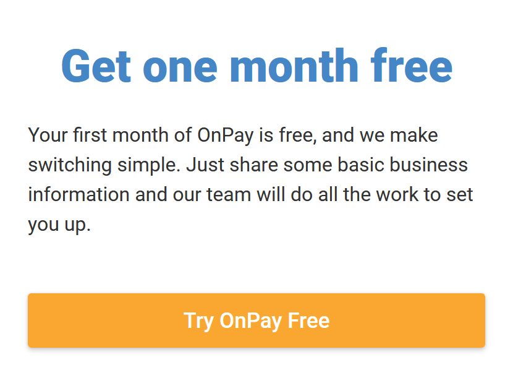Click the word 'Your' starting the paragraph
513x370 pixels.
click(48, 135)
